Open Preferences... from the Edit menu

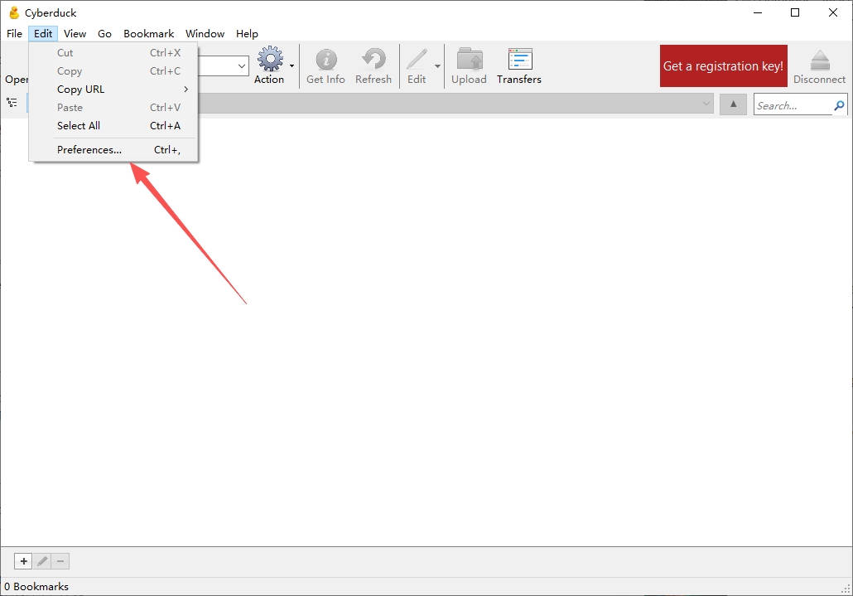(113, 150)
